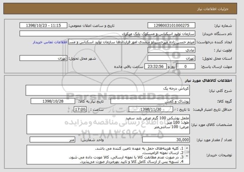This screenshot has height=172, width=244.
Task: Click the اطلاعات کالاهای مورد نیاز section heading
Action: tap(208, 80)
